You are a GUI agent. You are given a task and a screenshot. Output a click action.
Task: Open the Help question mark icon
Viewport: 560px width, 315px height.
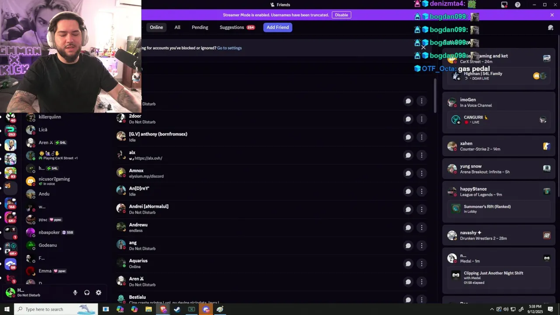tap(518, 5)
